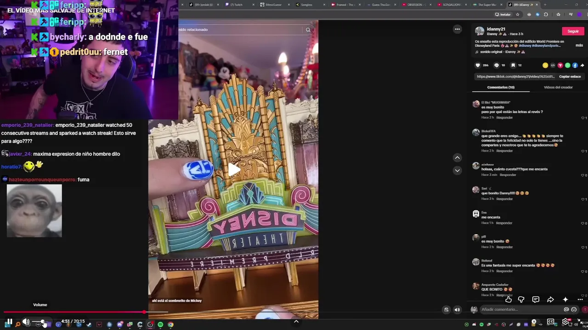Open Steam from the taskbar
Screen dimensions: 588x330
89,324
